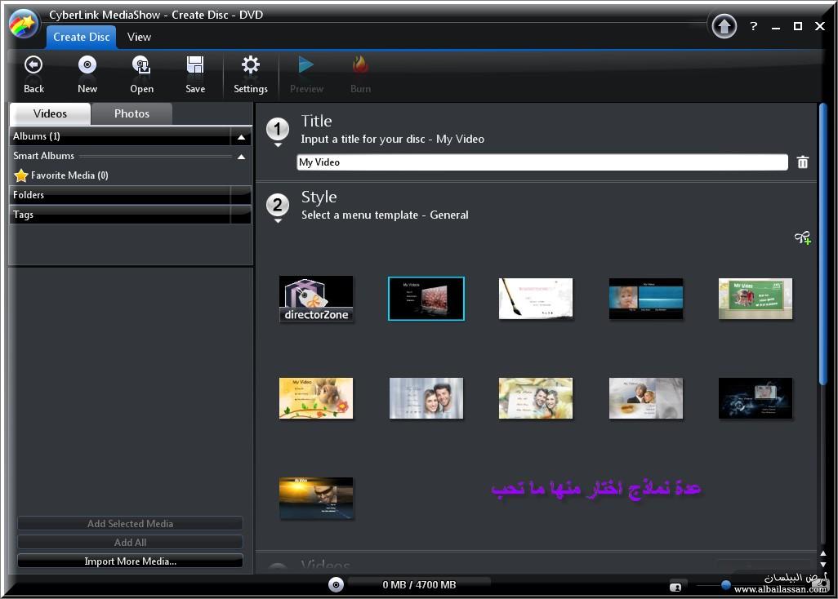
Task: Switch to the Create Disc tab
Action: [81, 37]
